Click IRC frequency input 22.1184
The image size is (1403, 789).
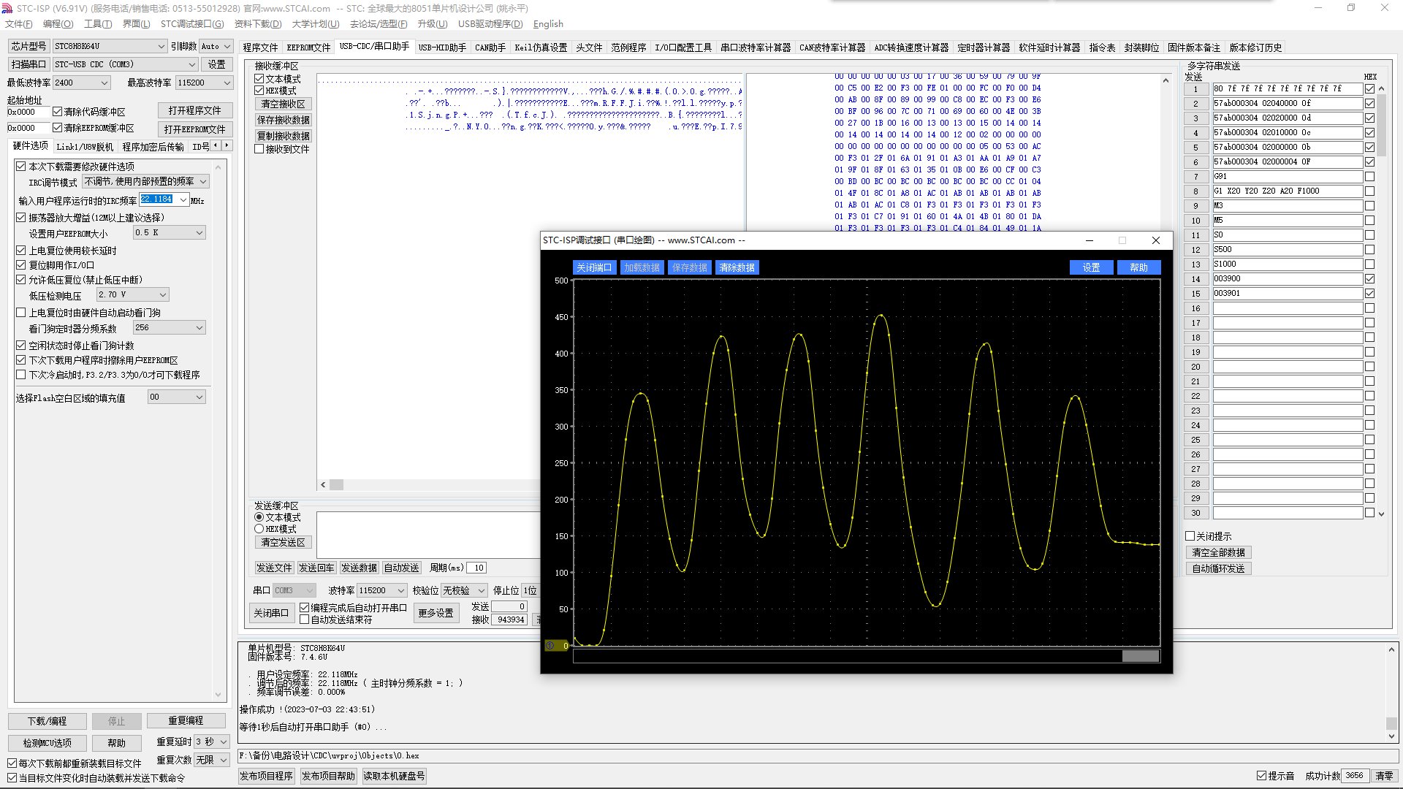point(158,199)
